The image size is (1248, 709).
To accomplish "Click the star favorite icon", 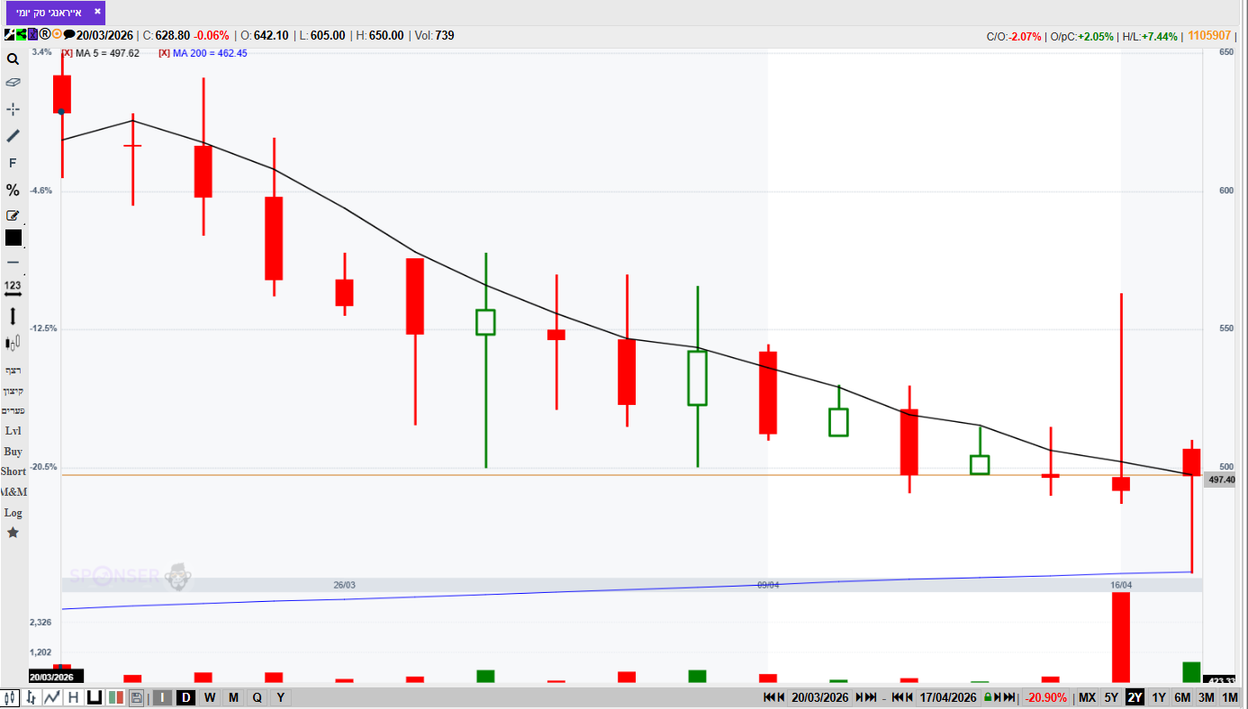I will pos(13,533).
